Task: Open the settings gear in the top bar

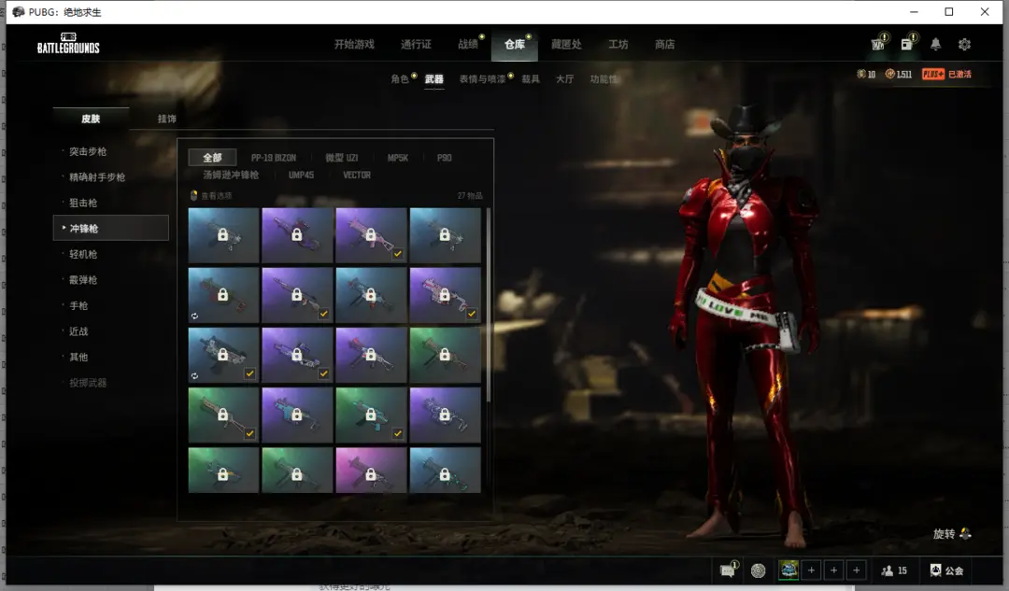Action: [x=964, y=45]
